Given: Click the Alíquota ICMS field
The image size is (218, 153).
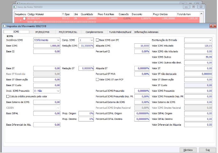Looking at the screenshot, I should [x=142, y=46].
